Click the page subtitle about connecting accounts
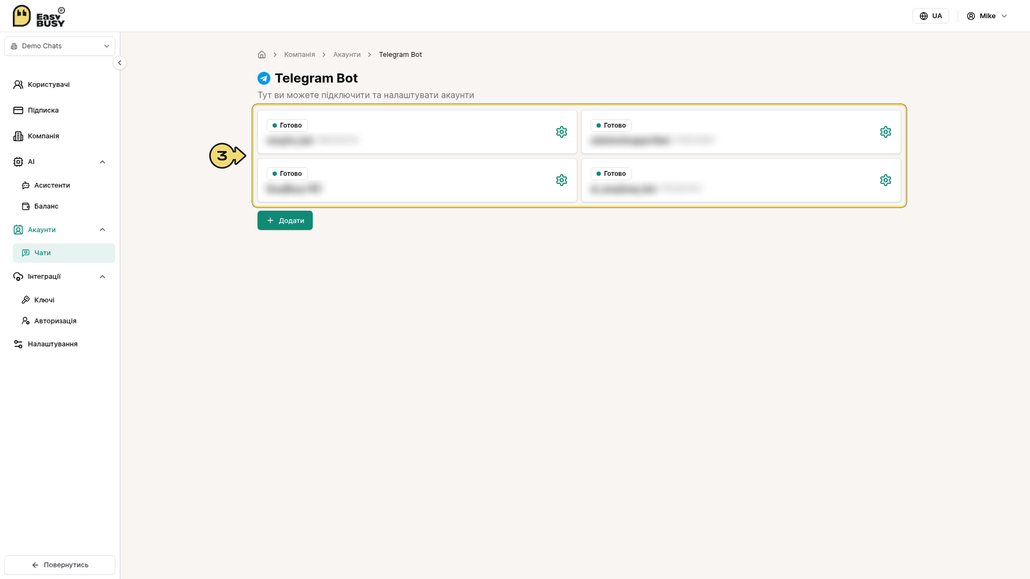Screen dimensions: 1030x579 click(366, 95)
